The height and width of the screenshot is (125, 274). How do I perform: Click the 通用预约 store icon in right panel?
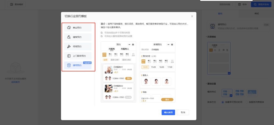pyautogui.click(x=212, y=27)
